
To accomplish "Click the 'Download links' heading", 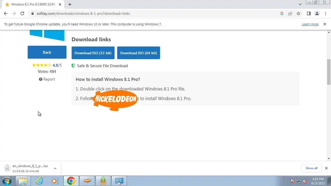I will [91, 40].
